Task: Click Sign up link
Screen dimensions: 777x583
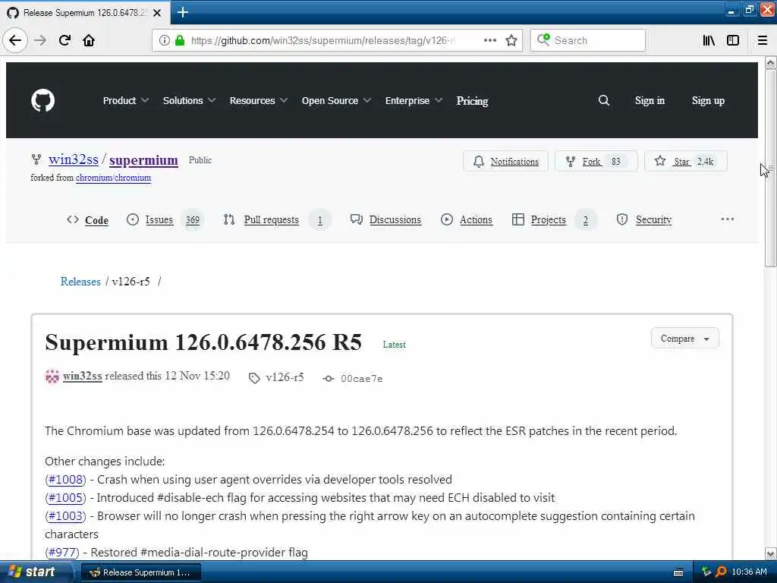Action: pyautogui.click(x=708, y=101)
